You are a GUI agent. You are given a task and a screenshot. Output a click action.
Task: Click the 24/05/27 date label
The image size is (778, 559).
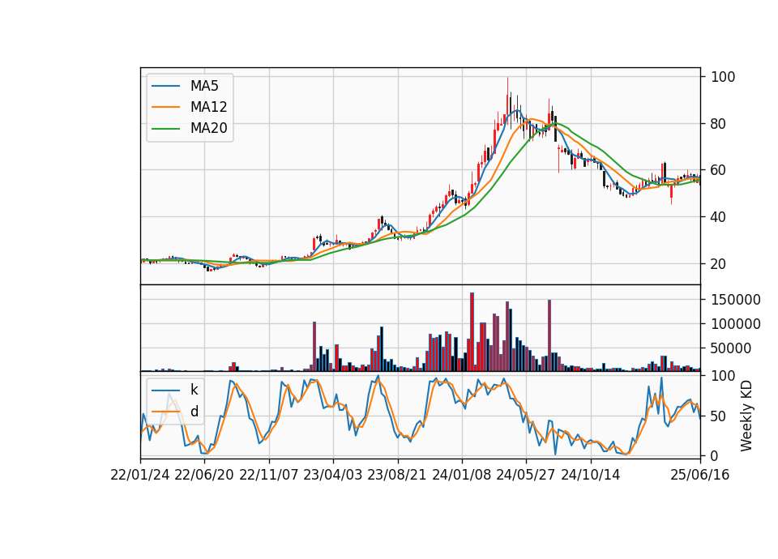pyautogui.click(x=526, y=475)
